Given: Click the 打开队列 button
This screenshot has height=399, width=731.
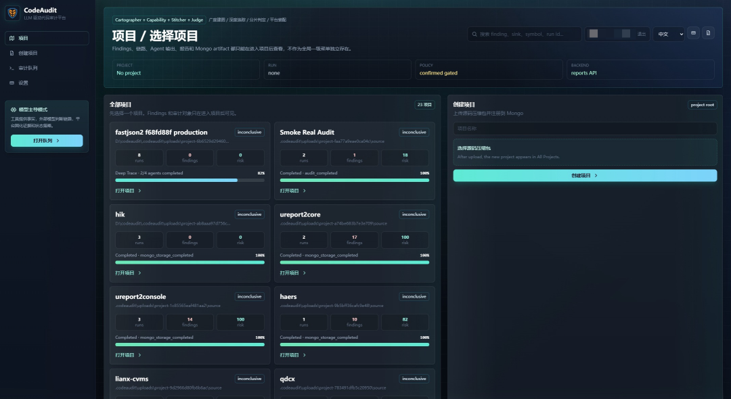Looking at the screenshot, I should (x=47, y=141).
